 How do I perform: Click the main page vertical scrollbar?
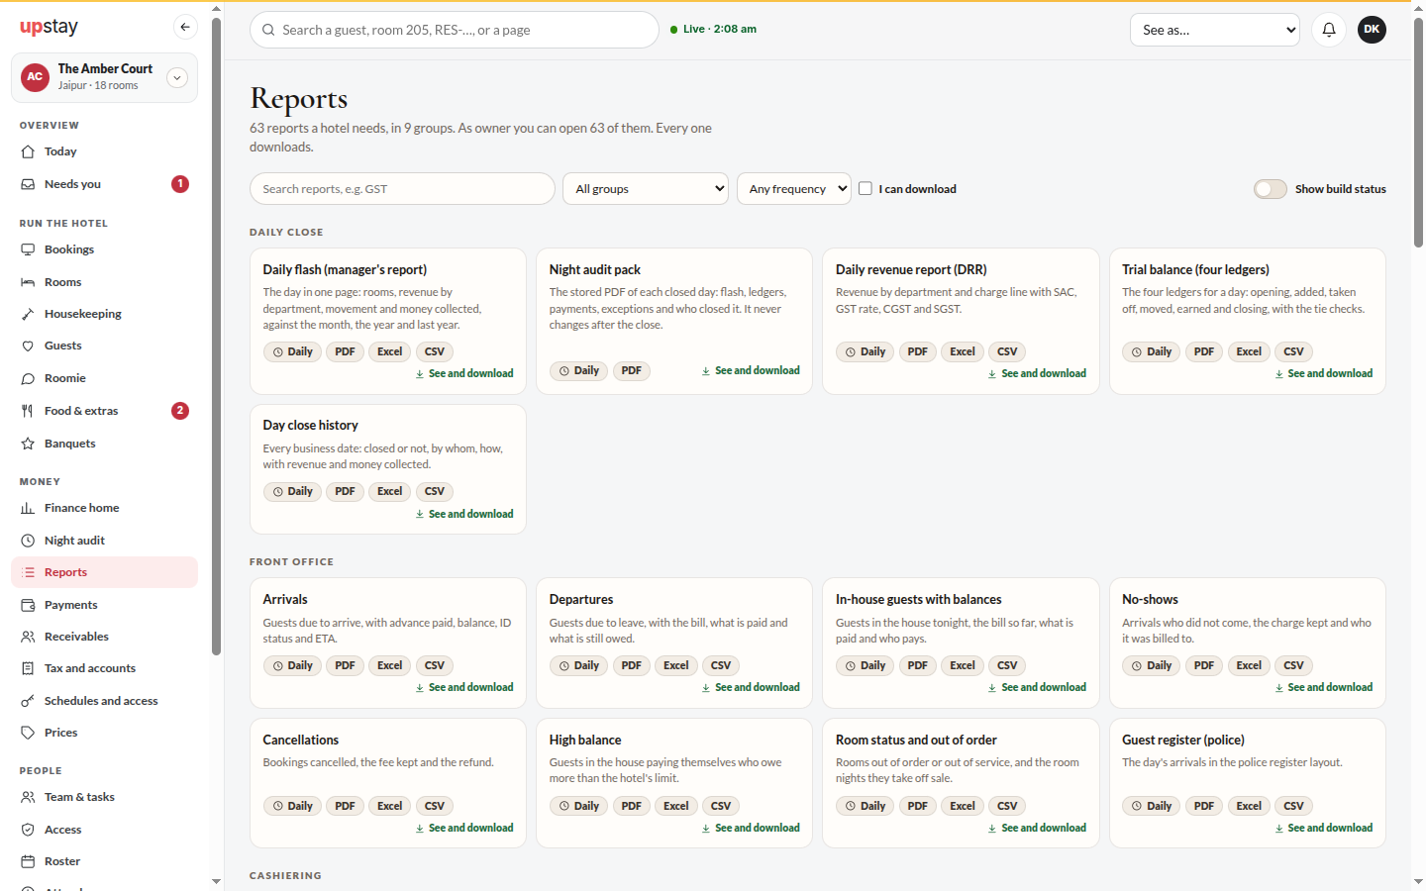pos(1418,133)
